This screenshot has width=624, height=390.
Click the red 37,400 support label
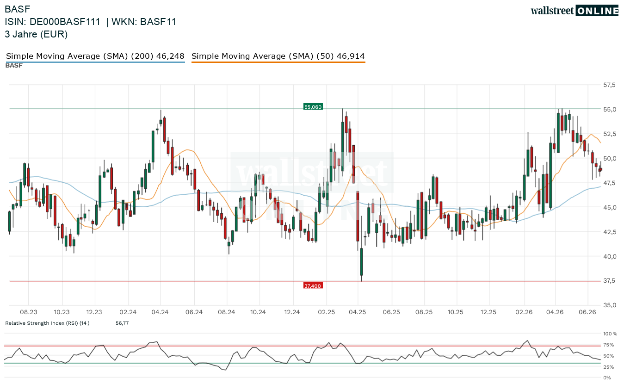tap(313, 286)
